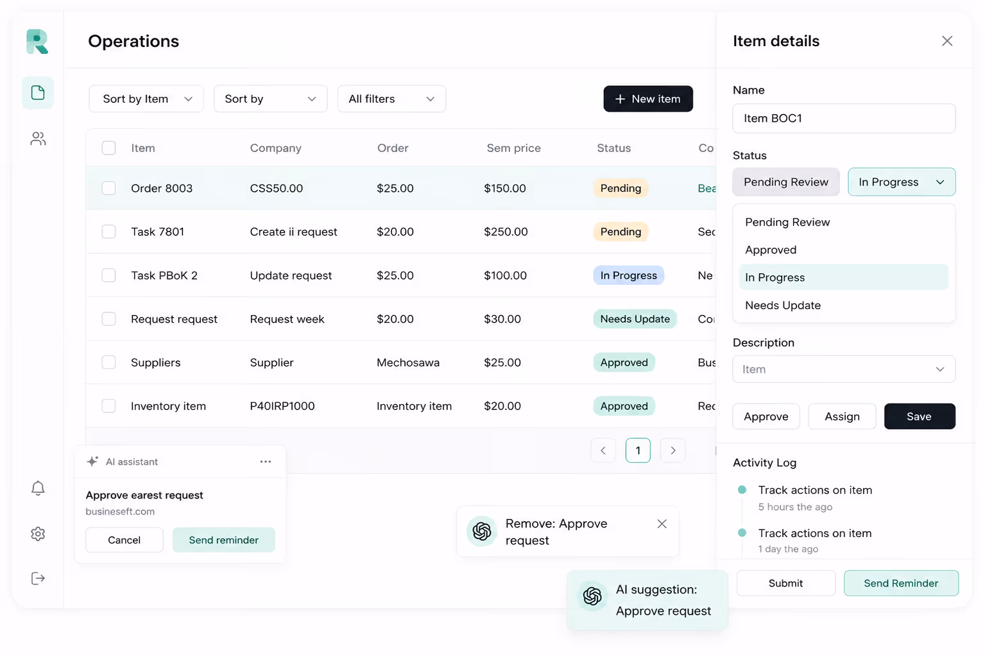Click the AI logo in Remove toast
Viewport: 985px width, 657px height.
tap(482, 531)
